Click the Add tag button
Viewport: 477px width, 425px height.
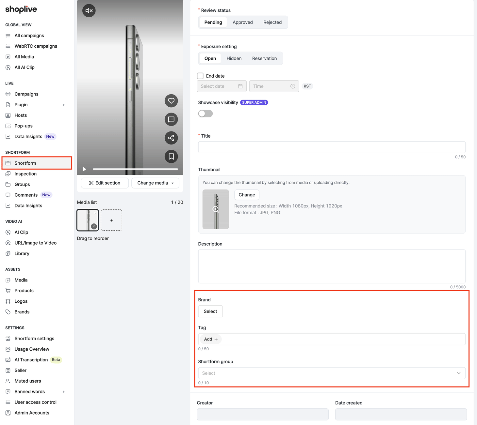pos(211,339)
